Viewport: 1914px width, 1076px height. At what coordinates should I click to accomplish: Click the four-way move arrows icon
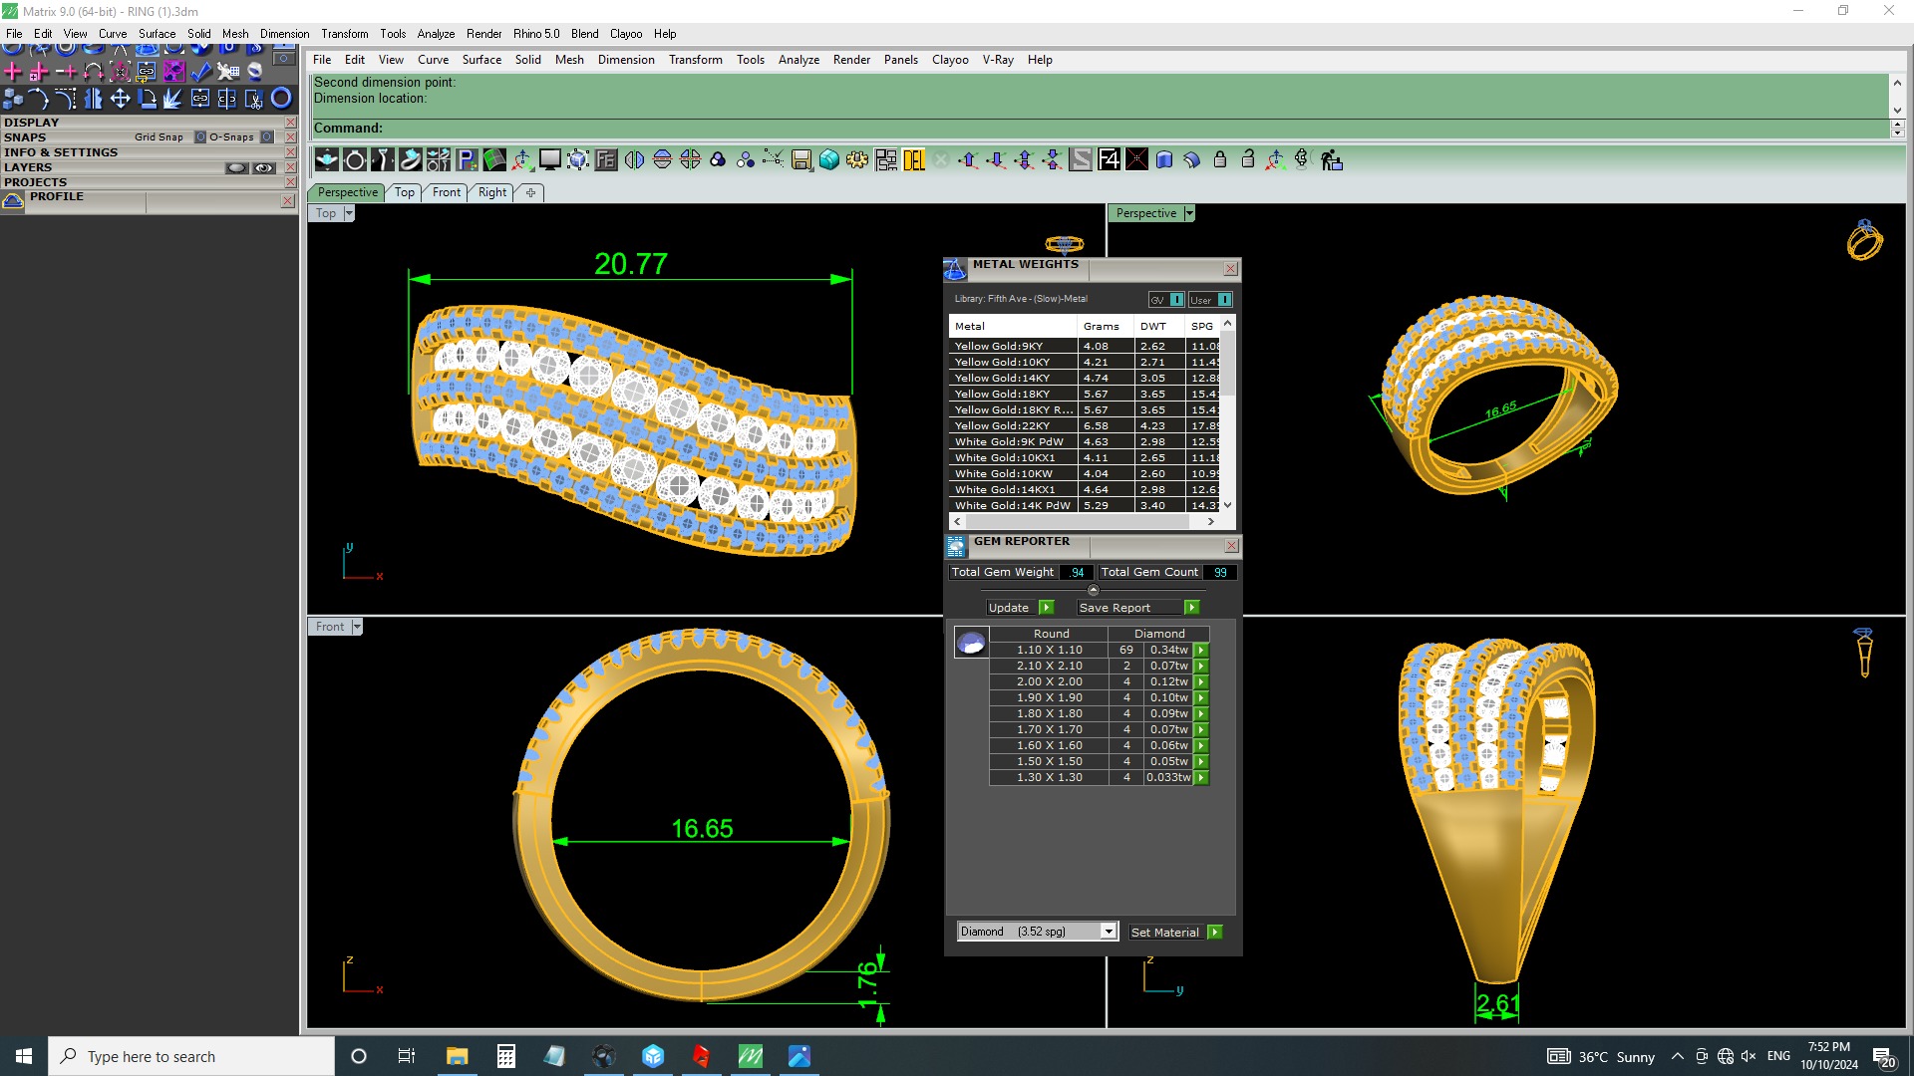click(120, 99)
